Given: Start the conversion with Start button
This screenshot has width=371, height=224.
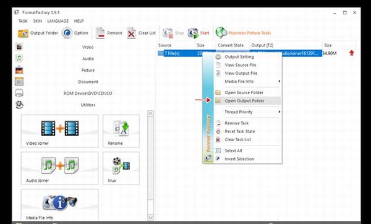Looking at the screenshot, I should point(198,33).
